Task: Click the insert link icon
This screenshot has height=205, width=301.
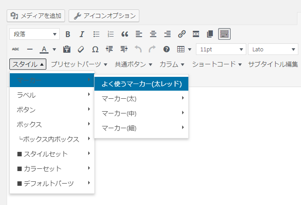Action: [x=182, y=34]
